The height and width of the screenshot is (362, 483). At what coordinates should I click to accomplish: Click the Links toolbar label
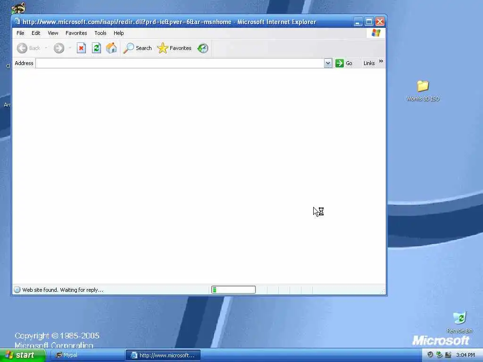pos(369,63)
